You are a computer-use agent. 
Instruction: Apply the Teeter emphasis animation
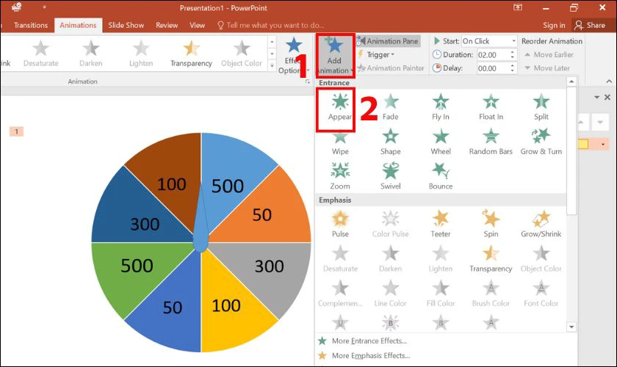(440, 223)
